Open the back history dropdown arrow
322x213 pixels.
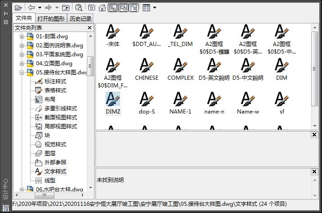click(40, 8)
